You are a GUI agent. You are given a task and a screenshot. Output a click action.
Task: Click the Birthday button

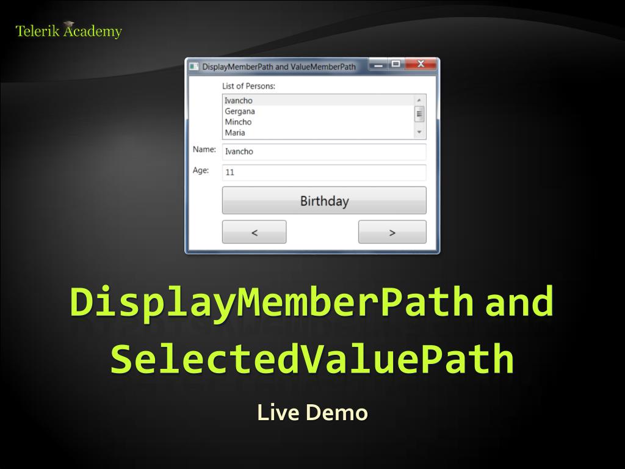(324, 200)
